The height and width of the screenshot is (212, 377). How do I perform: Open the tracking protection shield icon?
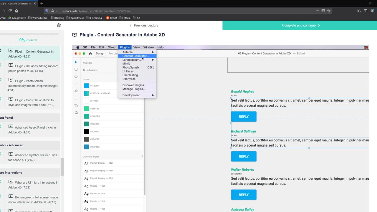point(47,11)
